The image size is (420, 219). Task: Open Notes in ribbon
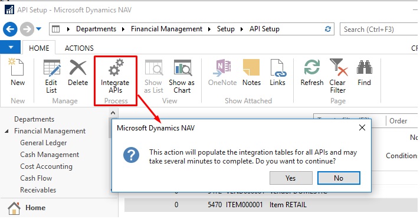[x=251, y=73]
